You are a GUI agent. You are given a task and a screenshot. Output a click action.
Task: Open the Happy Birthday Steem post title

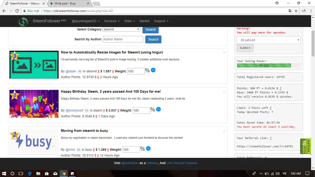click(x=111, y=91)
